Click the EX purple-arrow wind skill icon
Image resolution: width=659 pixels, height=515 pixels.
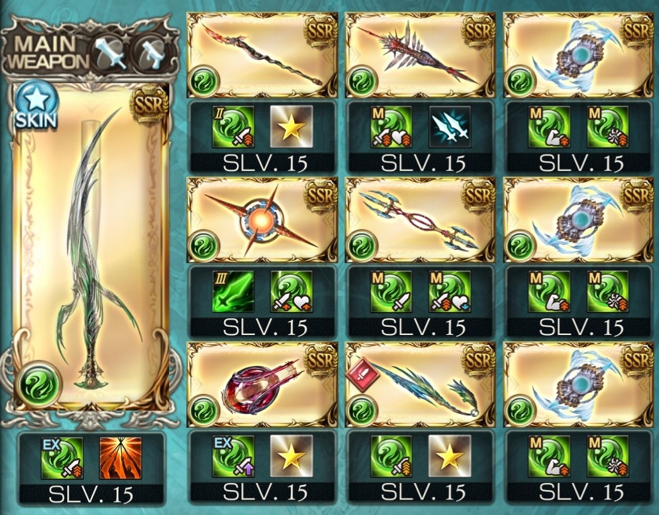click(x=233, y=456)
